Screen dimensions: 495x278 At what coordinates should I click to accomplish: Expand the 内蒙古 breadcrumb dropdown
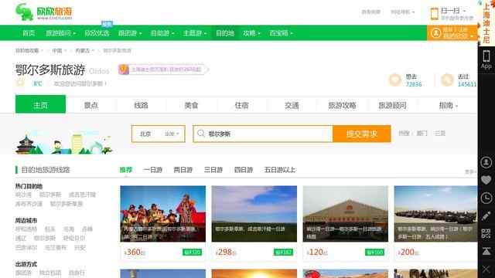84,50
